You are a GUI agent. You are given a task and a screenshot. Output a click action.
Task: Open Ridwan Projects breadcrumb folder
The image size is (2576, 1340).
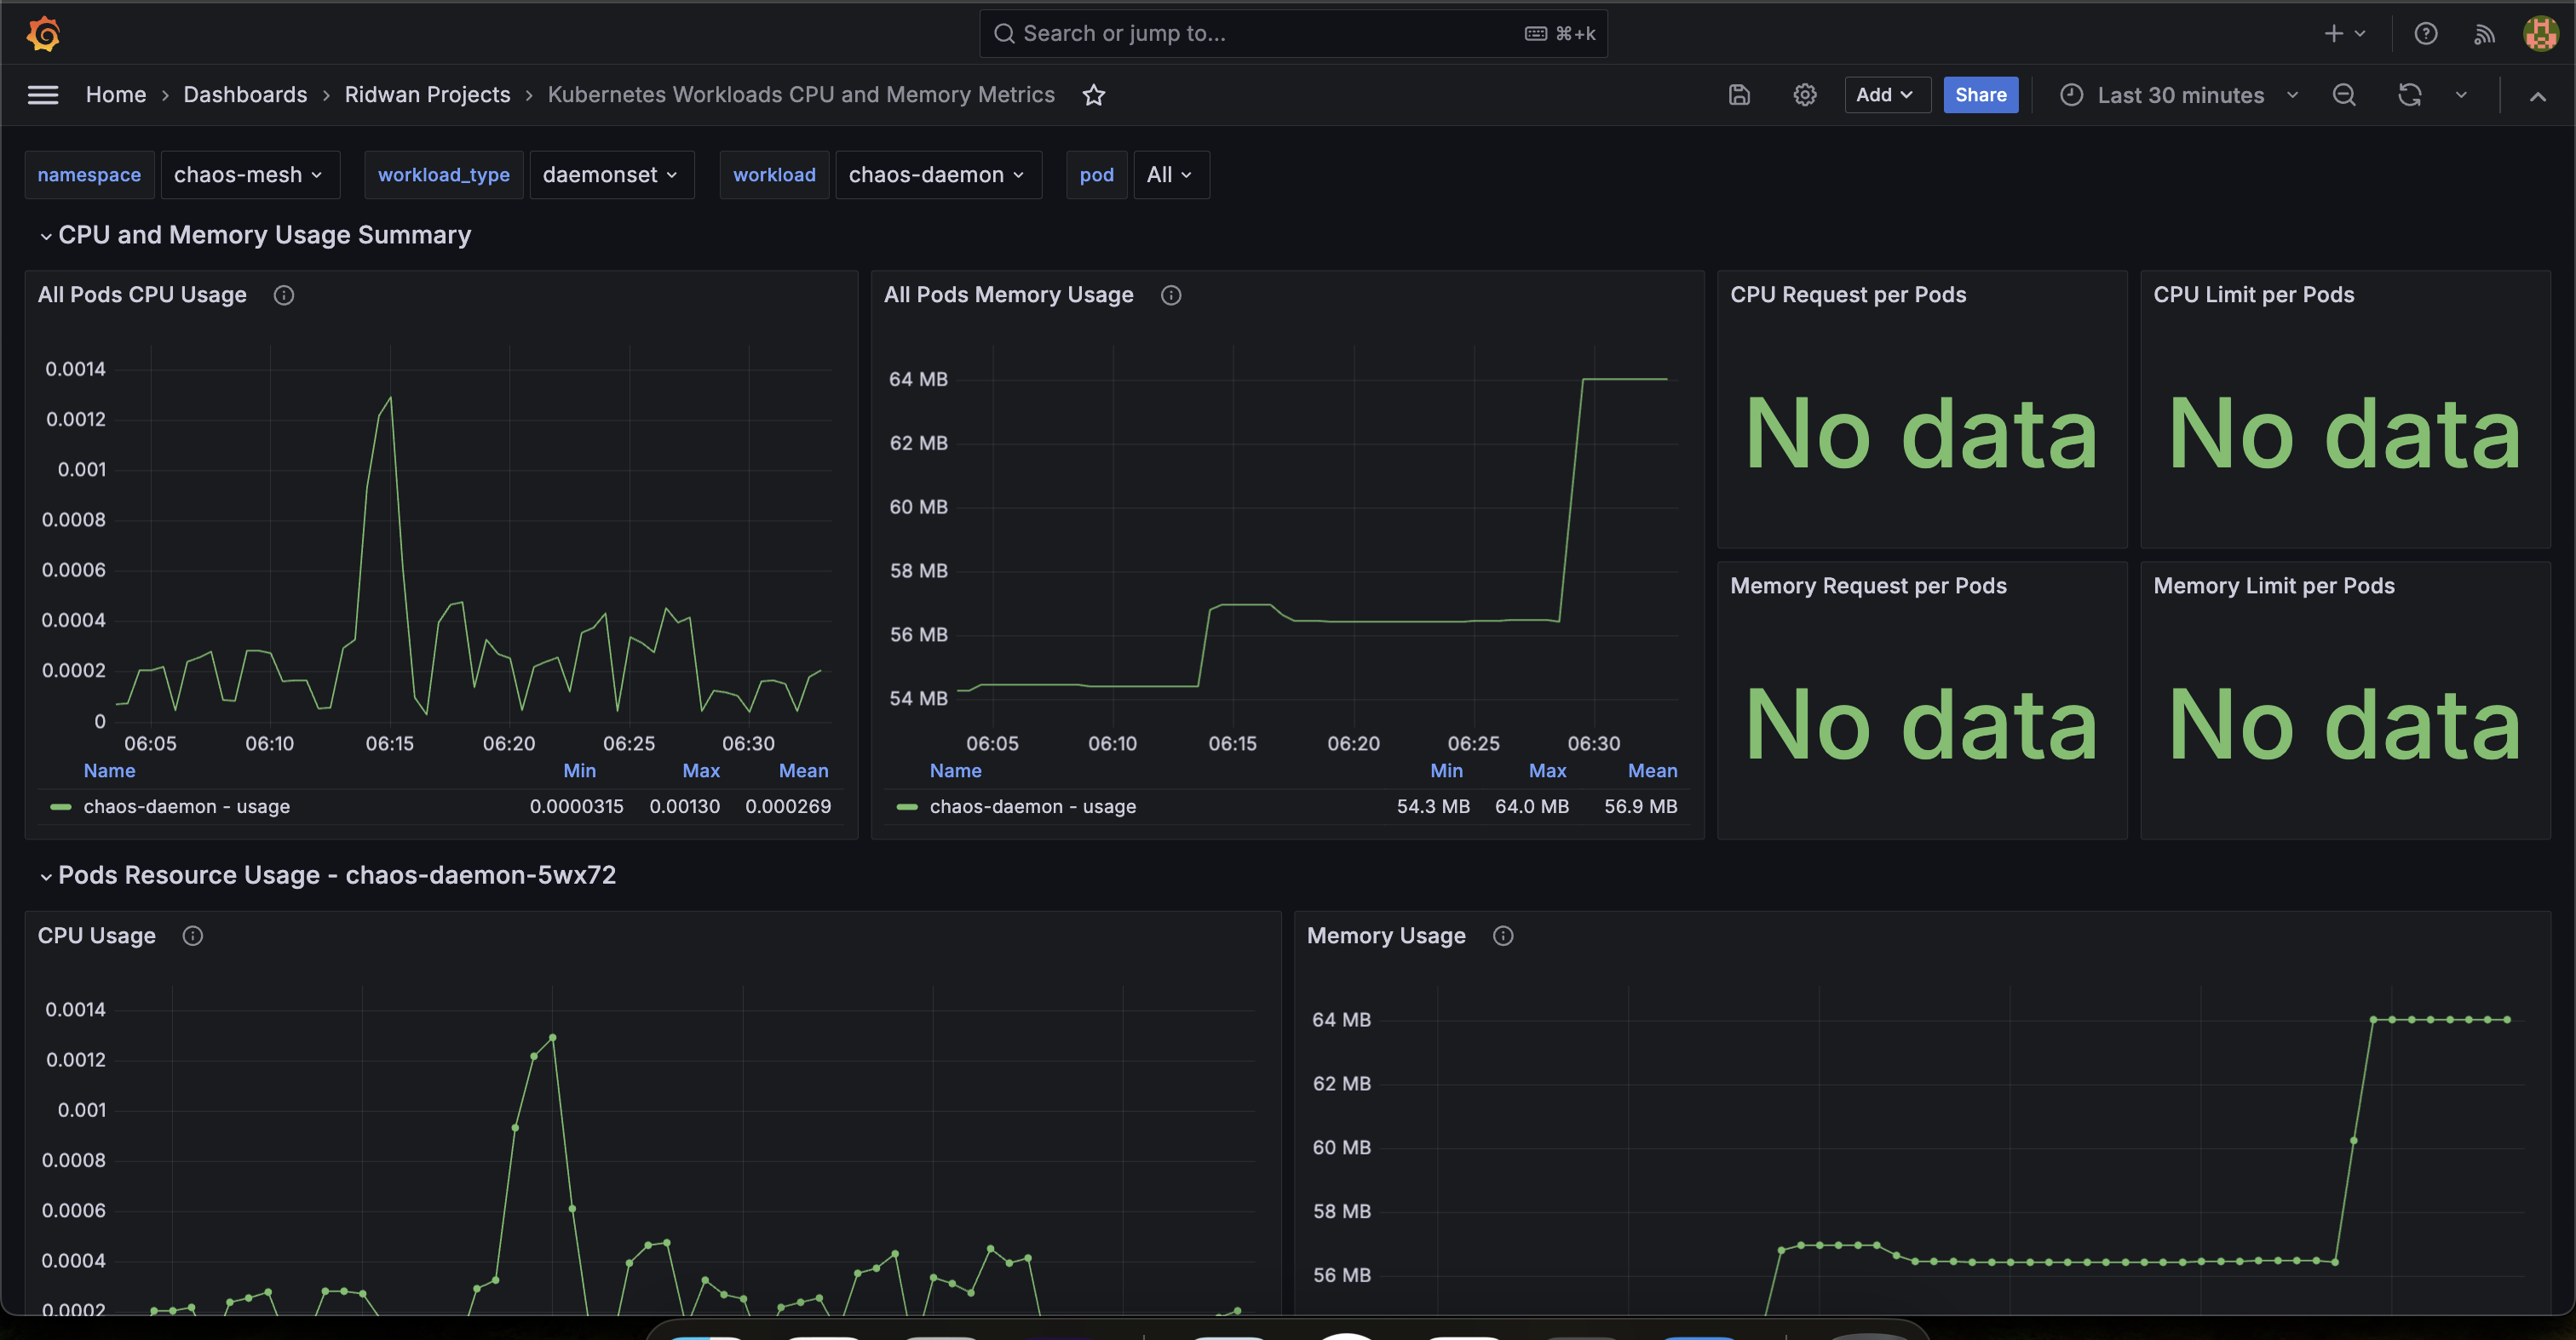pyautogui.click(x=427, y=95)
